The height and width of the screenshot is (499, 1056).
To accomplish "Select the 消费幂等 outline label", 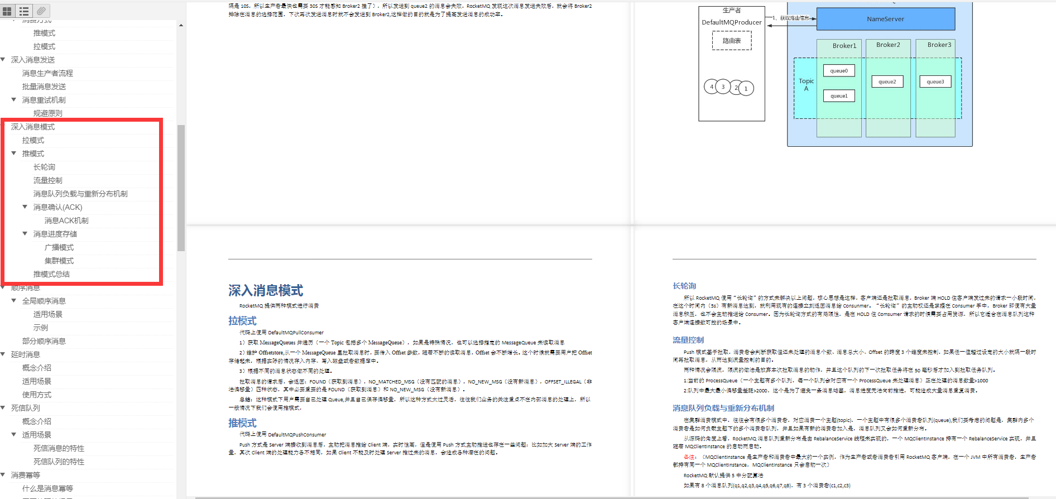I will click(x=26, y=475).
